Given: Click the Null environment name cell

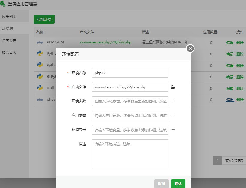Looking at the screenshot, I should click(50, 88).
